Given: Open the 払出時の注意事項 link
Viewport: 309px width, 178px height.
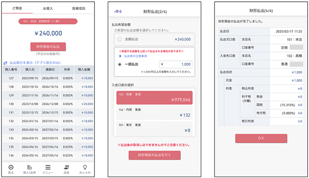Looking at the screenshot, I should [135, 56].
